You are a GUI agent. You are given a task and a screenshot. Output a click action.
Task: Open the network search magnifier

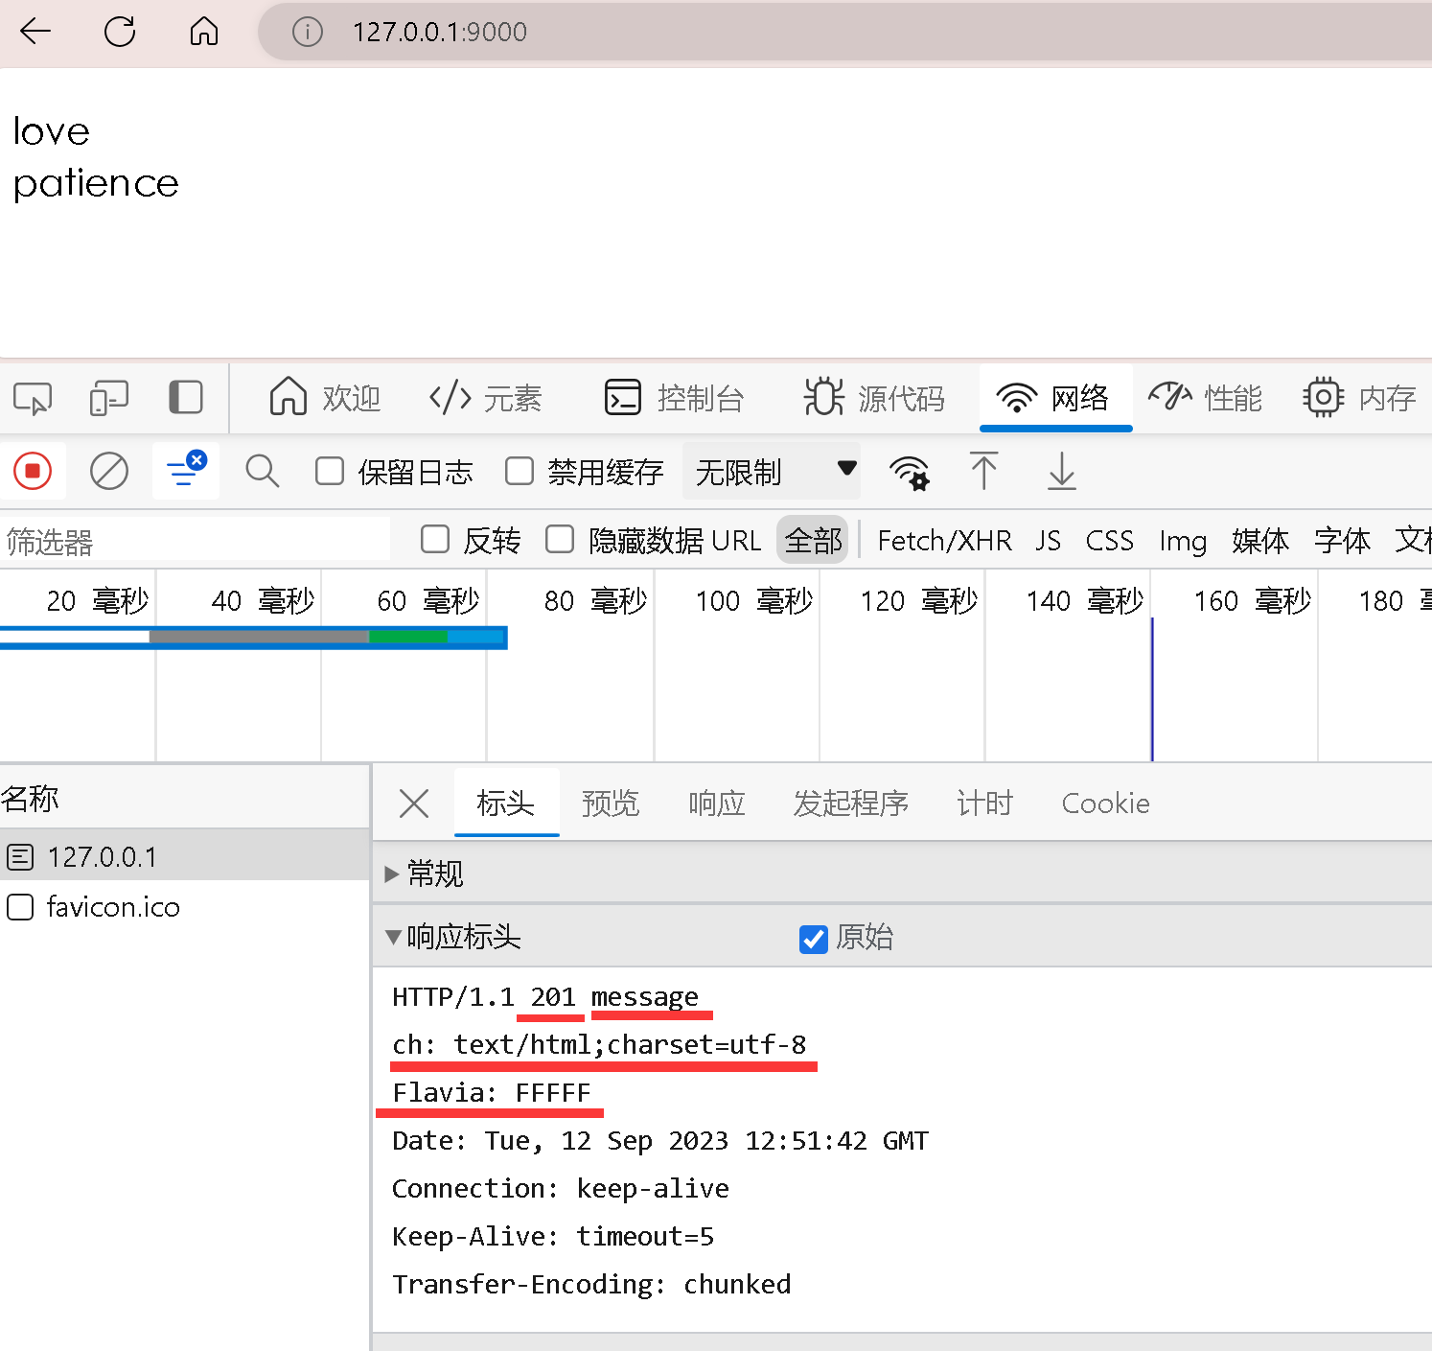tap(262, 472)
